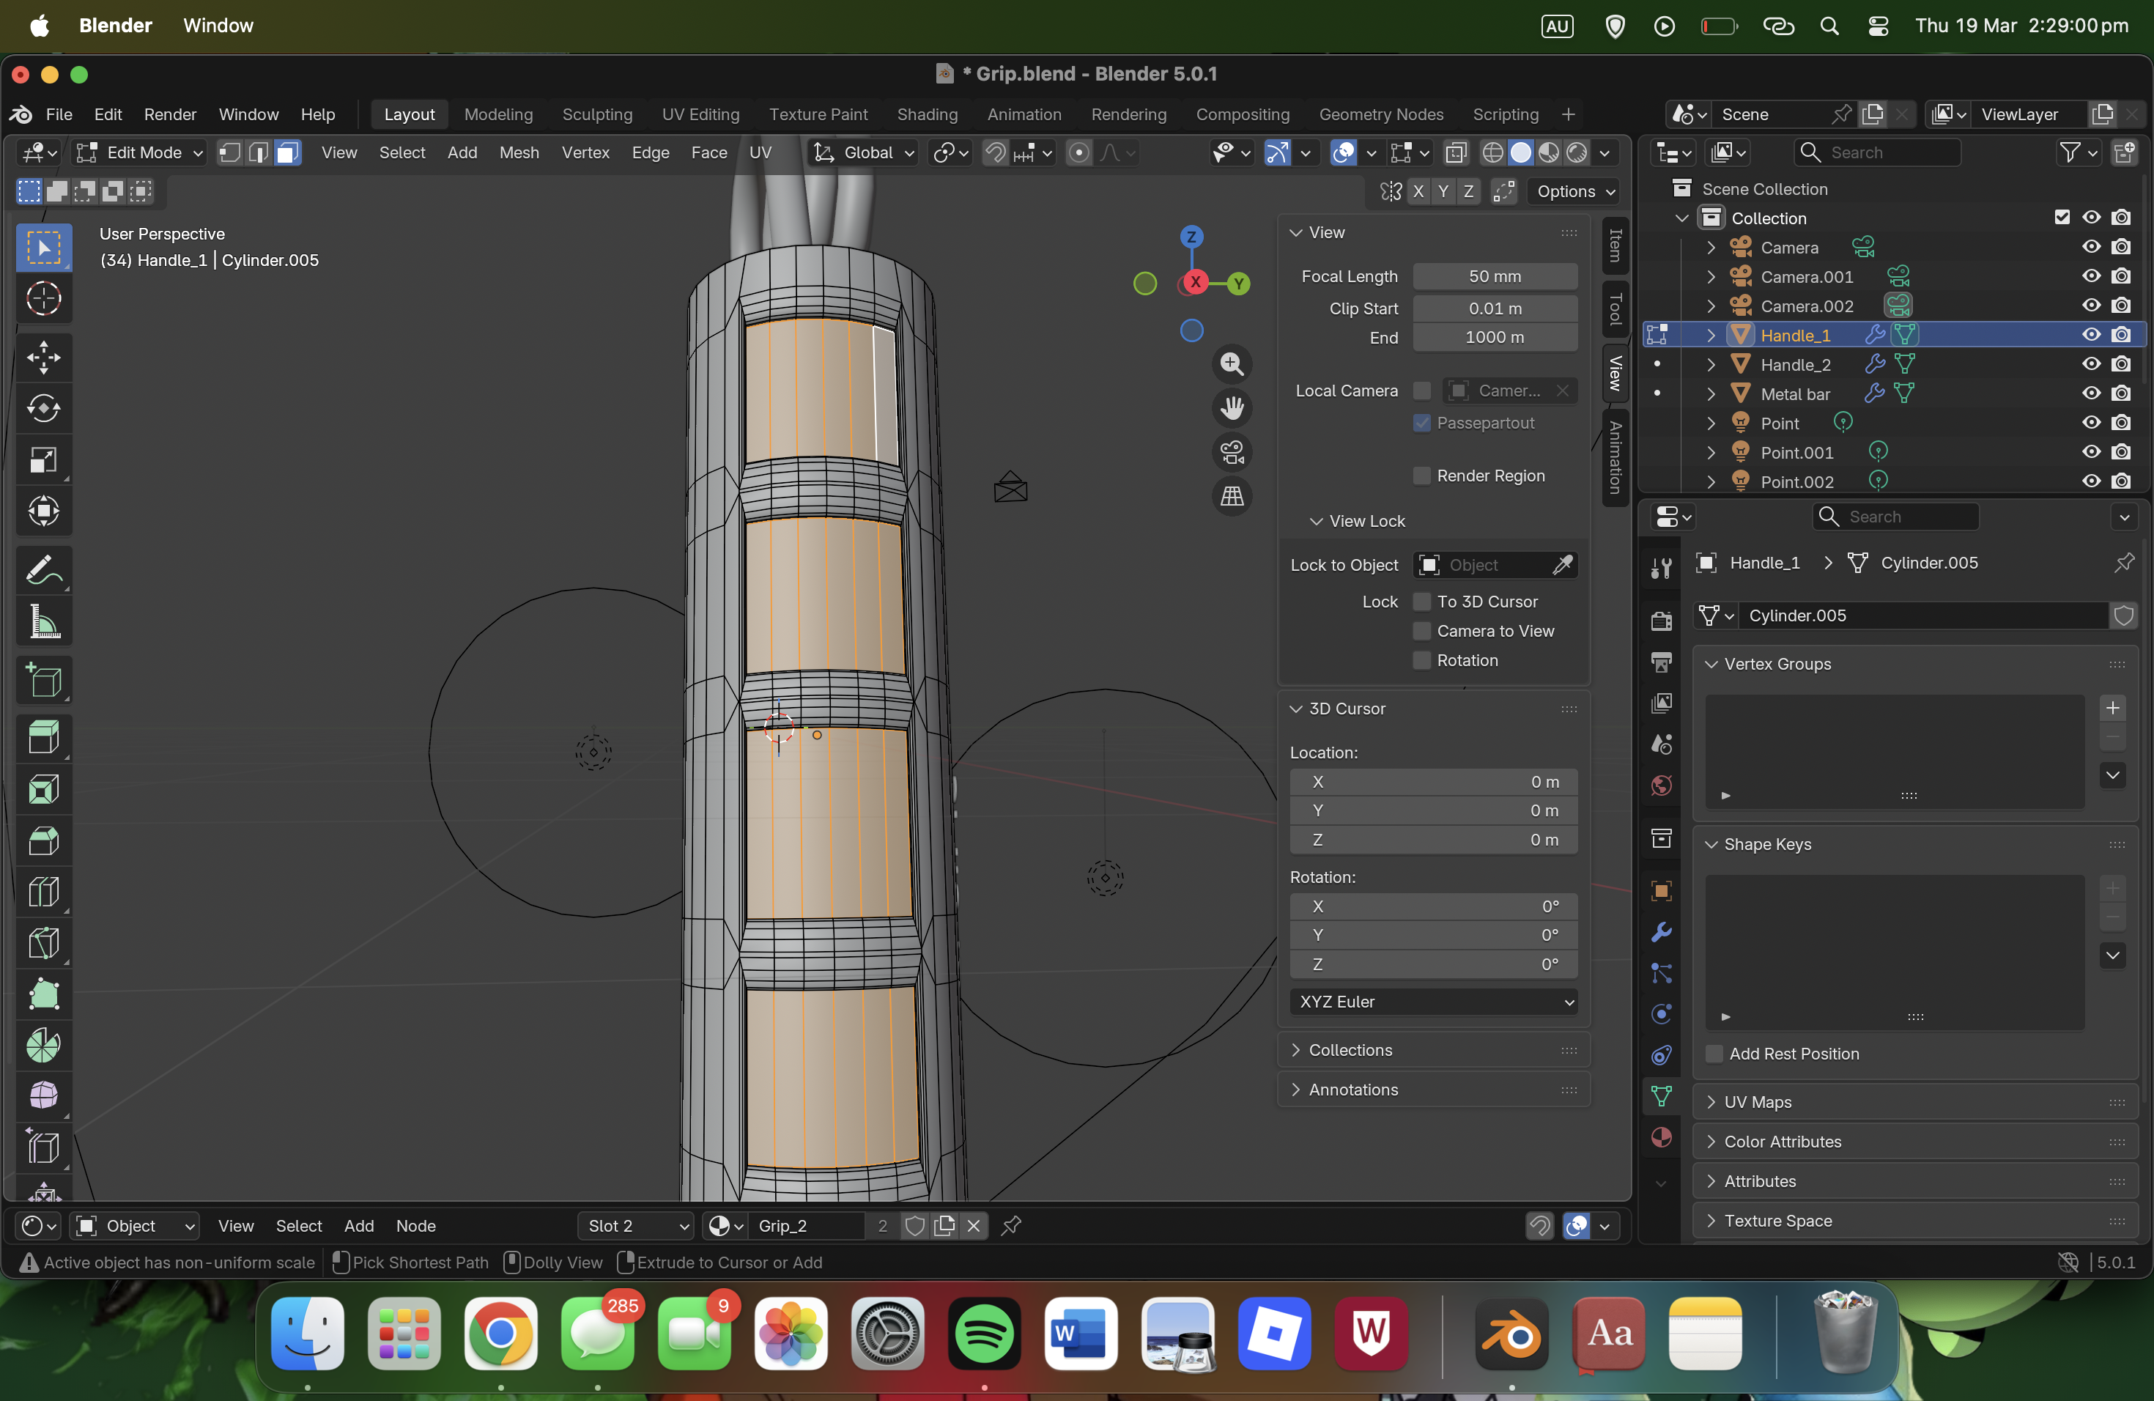Add a new vertex group with plus button
The height and width of the screenshot is (1401, 2154).
[x=2112, y=708]
